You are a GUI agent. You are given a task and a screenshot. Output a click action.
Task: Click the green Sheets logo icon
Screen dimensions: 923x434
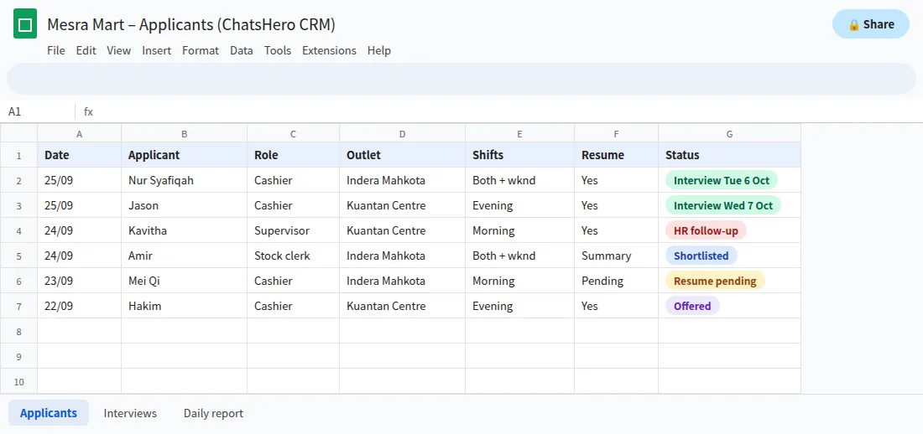click(25, 24)
